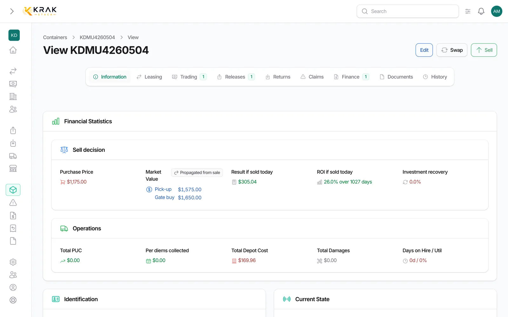Click the Sell decision heading

pyautogui.click(x=89, y=150)
